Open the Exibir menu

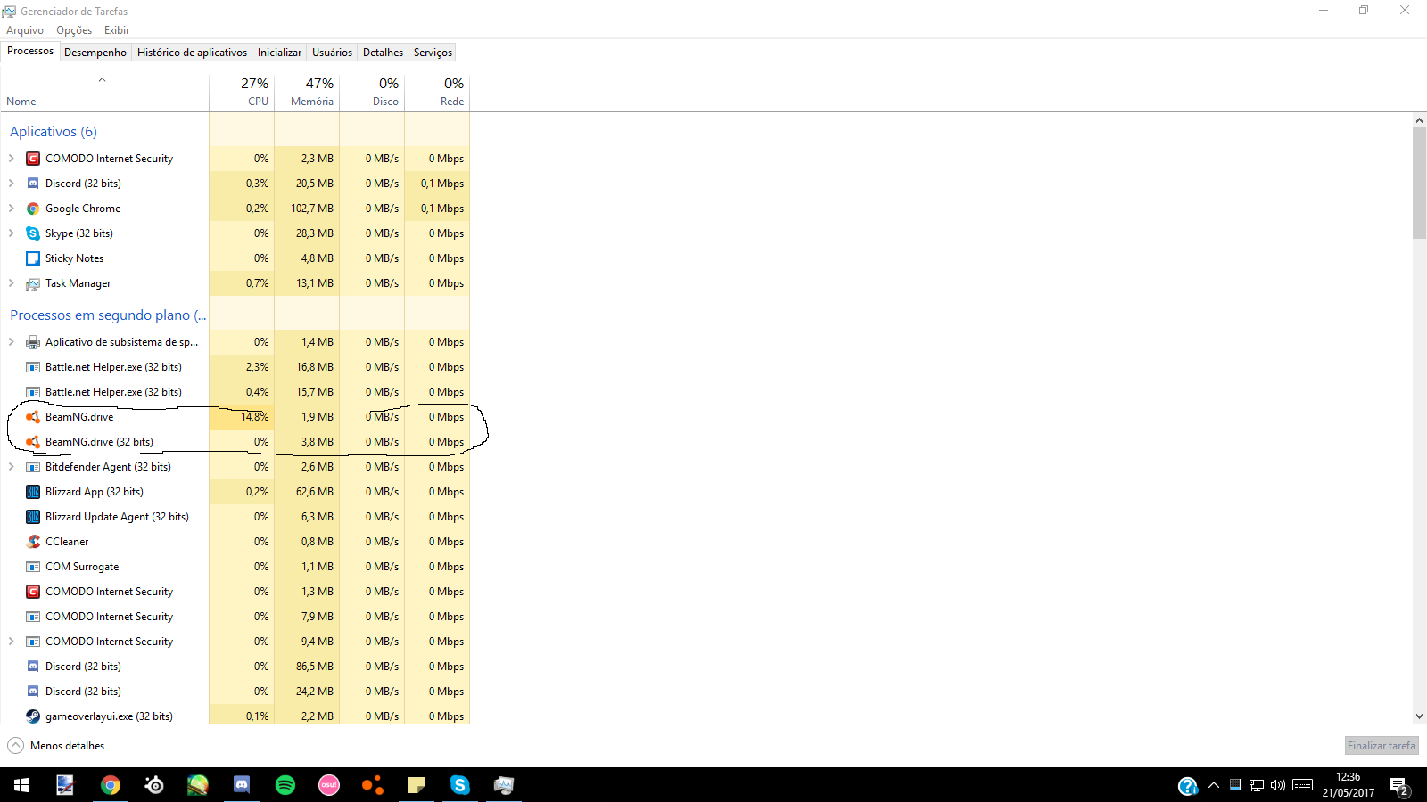(117, 30)
